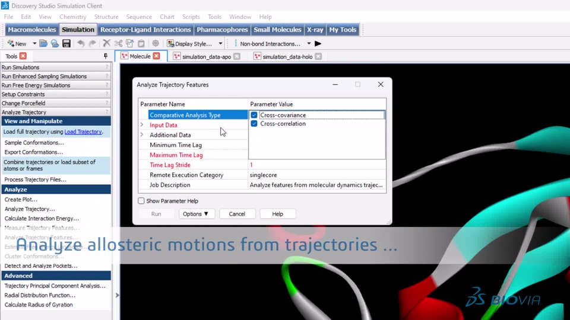The image size is (570, 320).
Task: Click the Cancel button in dialog
Action: [237, 214]
